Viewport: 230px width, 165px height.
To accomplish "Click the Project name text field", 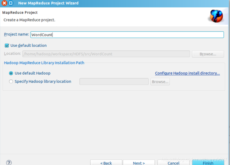I will (x=127, y=35).
